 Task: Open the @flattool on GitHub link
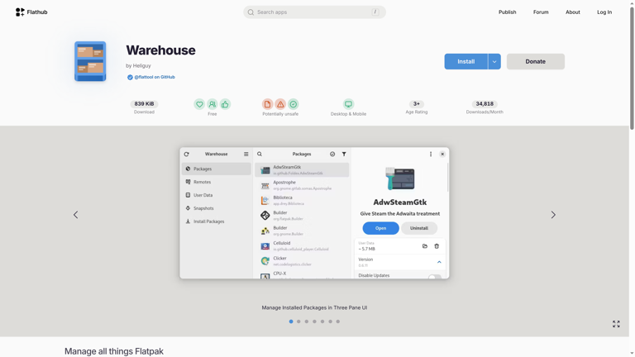click(155, 77)
